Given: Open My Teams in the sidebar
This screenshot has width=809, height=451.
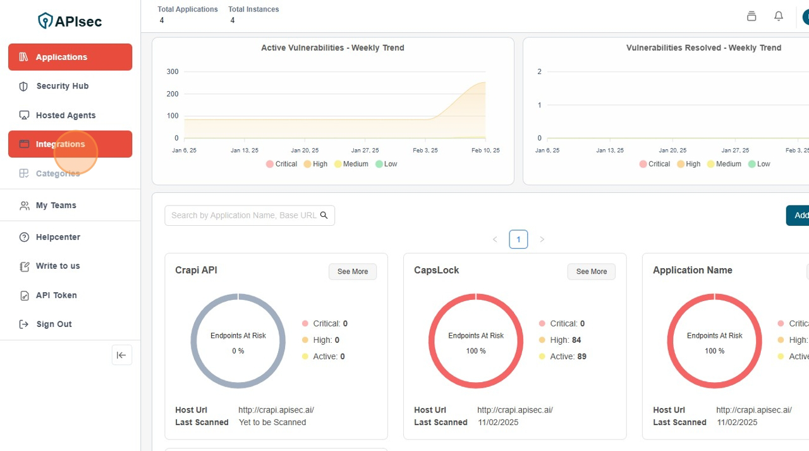Looking at the screenshot, I should (56, 206).
